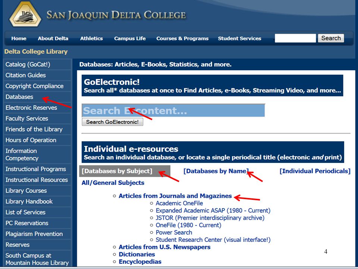The height and width of the screenshot is (269, 358).
Task: Open Faculty Services sidebar link
Action: (x=27, y=118)
